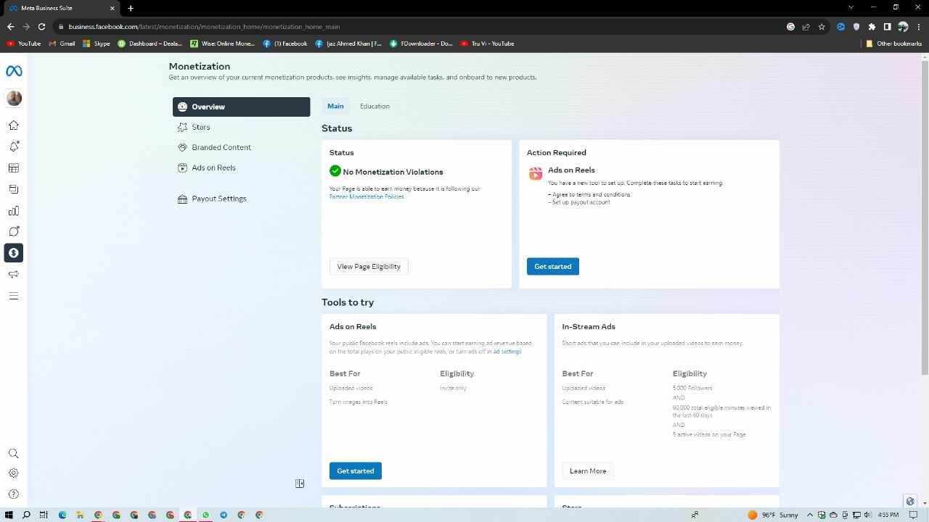
Task: Open the Tru Vi - YouTube bookmark
Action: tap(487, 43)
